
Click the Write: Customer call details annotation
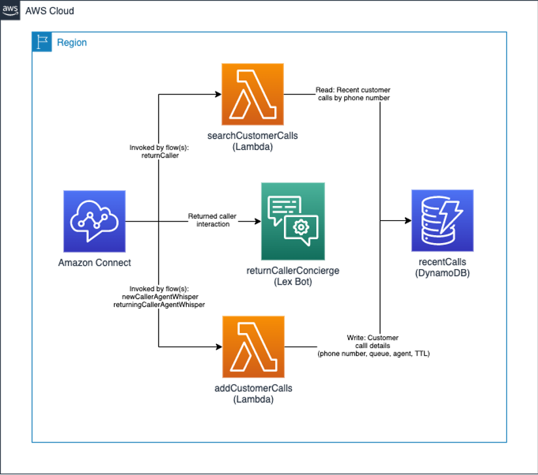coord(373,345)
